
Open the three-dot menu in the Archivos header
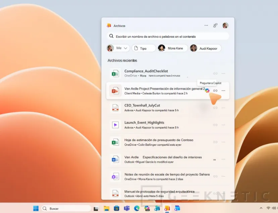coord(206,25)
